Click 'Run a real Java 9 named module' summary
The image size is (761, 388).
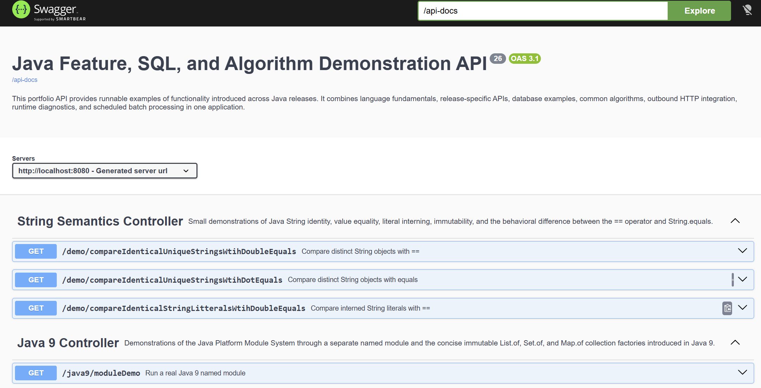[x=195, y=373]
